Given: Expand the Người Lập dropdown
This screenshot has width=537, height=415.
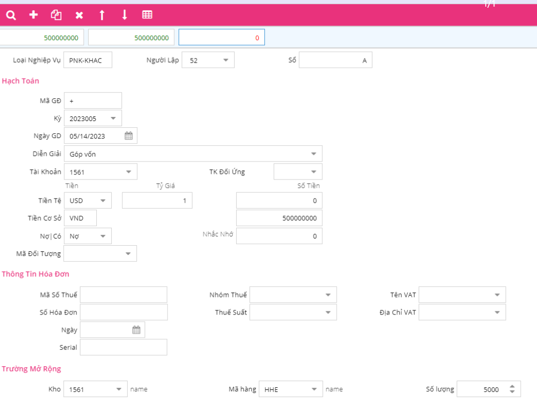Looking at the screenshot, I should coord(225,61).
